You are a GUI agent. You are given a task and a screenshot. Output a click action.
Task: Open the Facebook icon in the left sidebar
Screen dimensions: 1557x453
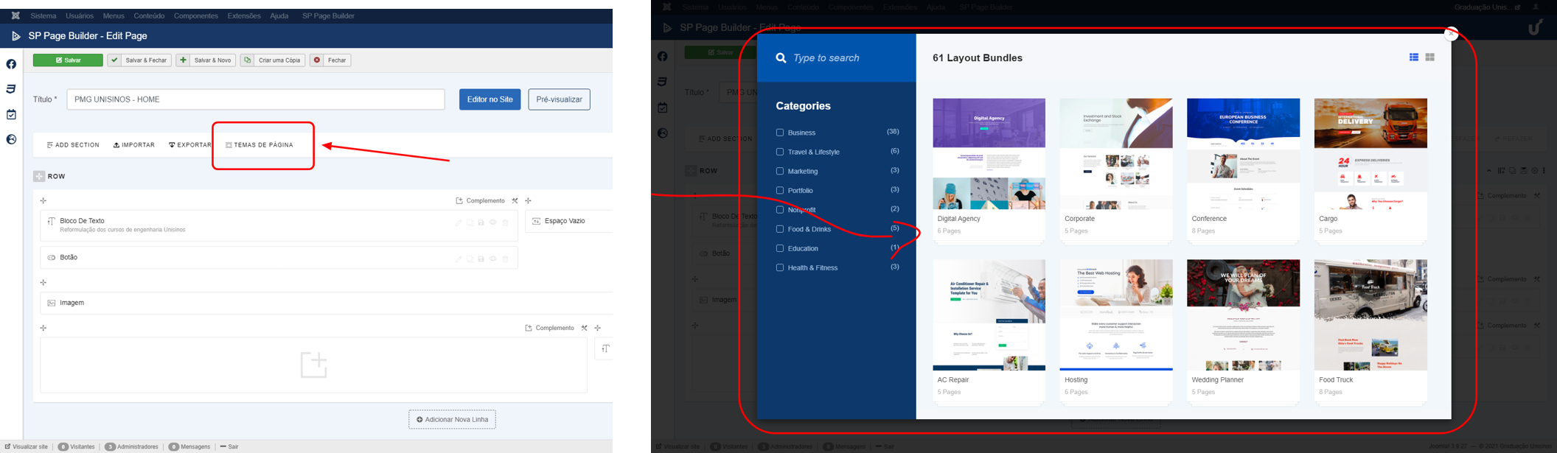click(x=11, y=64)
